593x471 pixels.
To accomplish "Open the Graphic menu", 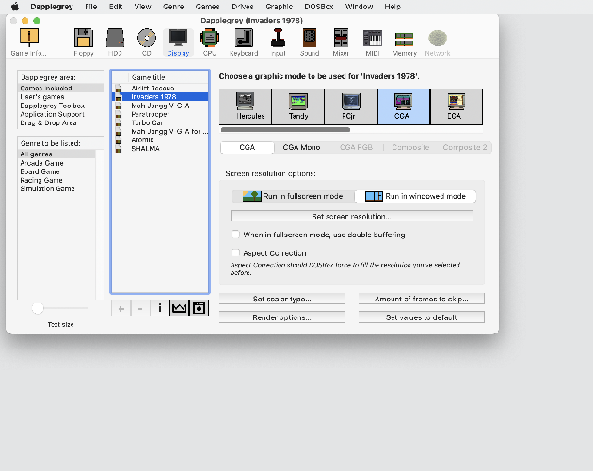I will (x=280, y=7).
